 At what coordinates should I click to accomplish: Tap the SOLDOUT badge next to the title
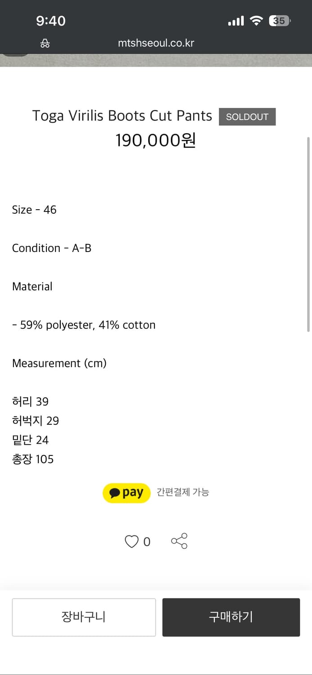click(247, 117)
